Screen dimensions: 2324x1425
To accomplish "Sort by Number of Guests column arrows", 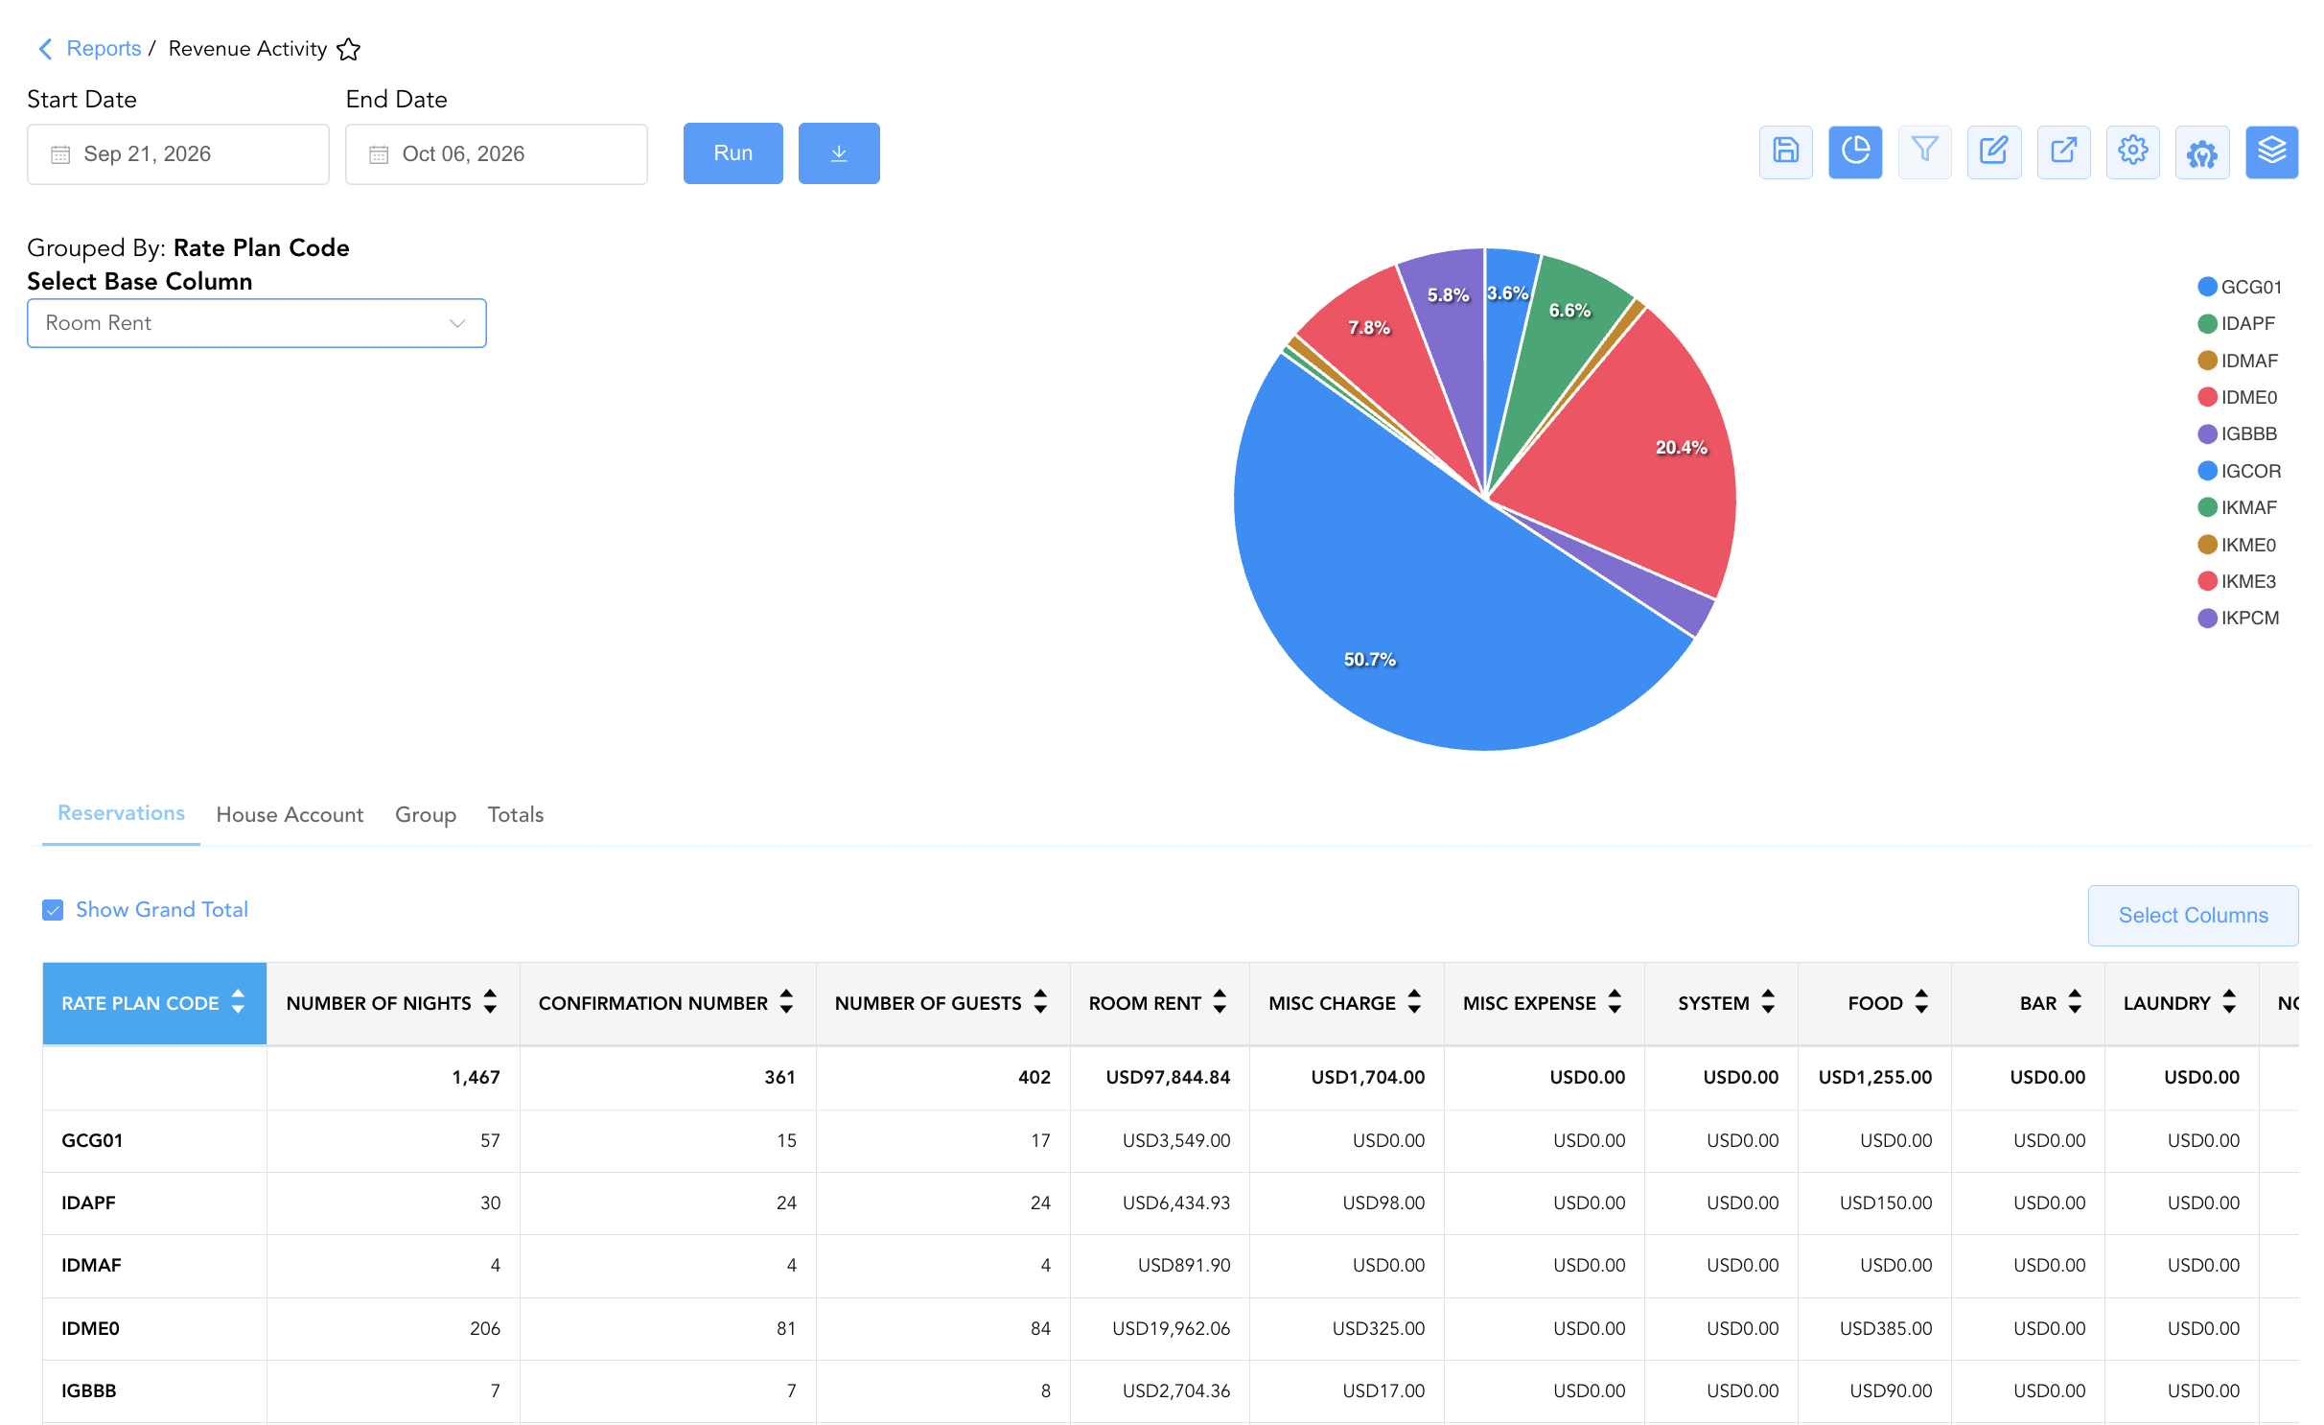I will 1040,1002.
